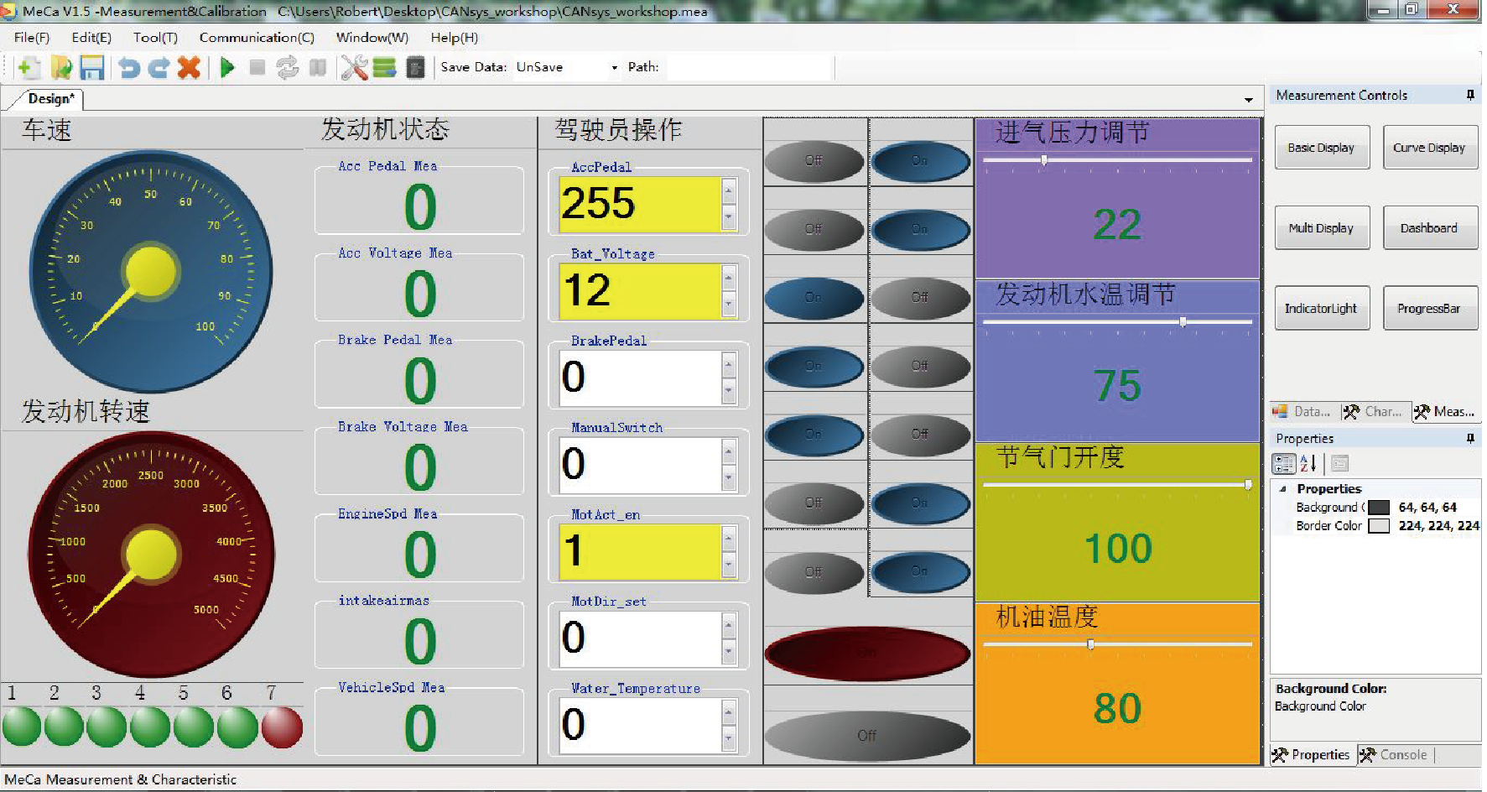Viewport: 1487px width, 792px height.
Task: Increase BrakePedal value with up arrow
Action: pyautogui.click(x=728, y=364)
